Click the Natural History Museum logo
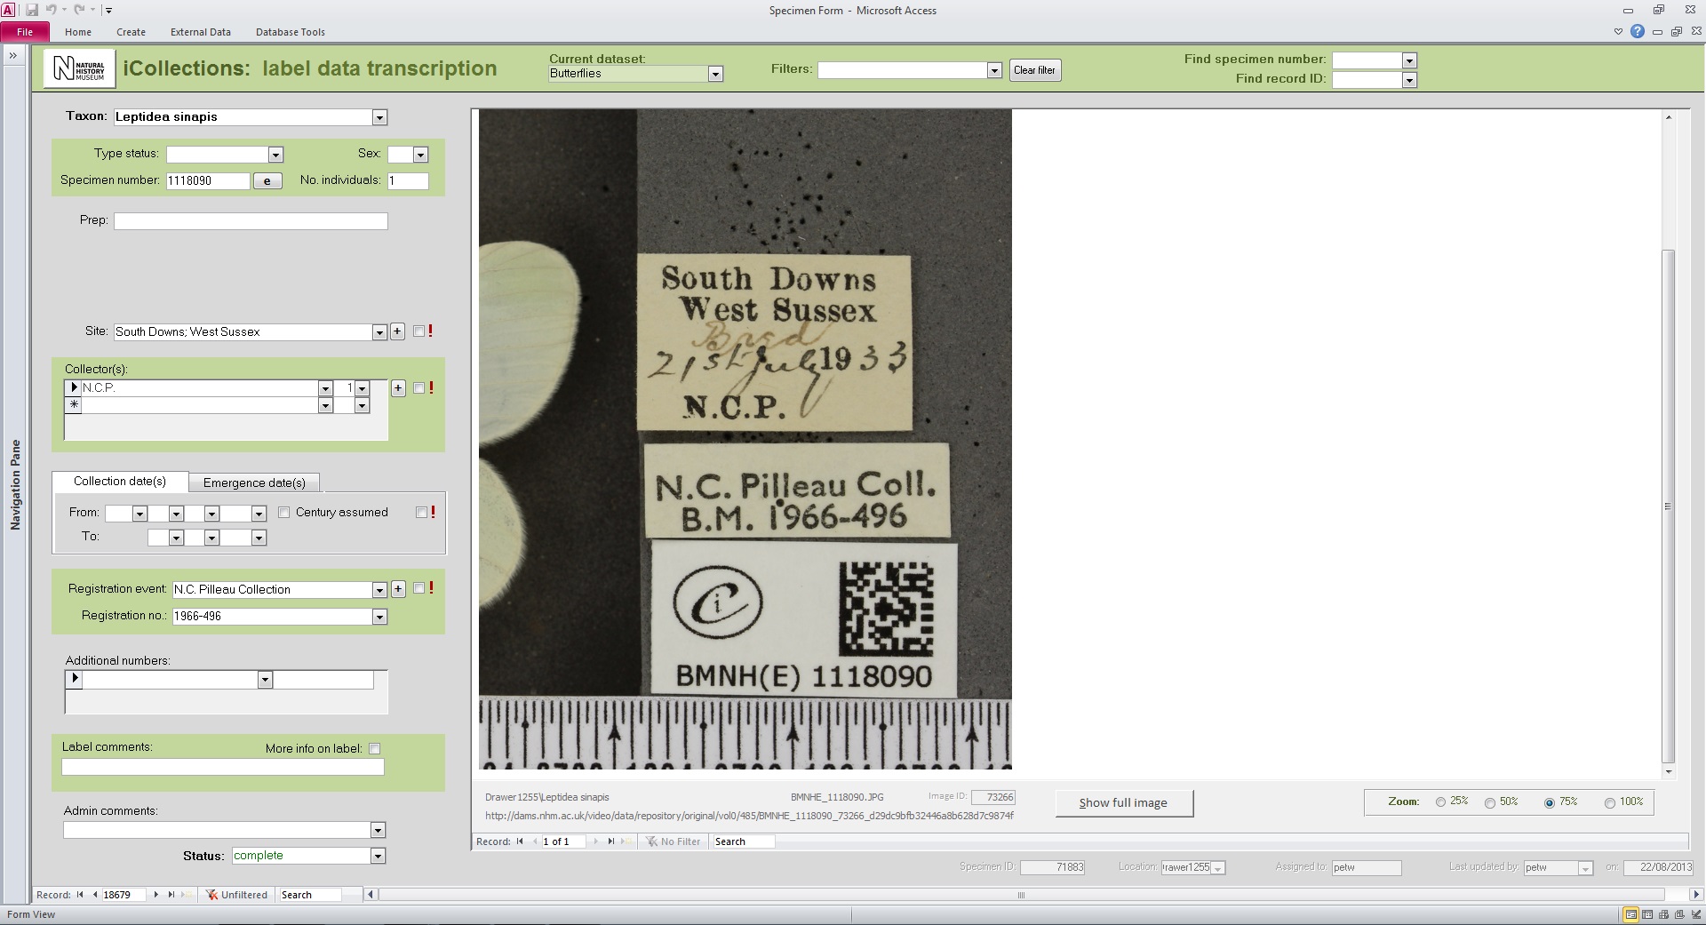 coord(79,68)
